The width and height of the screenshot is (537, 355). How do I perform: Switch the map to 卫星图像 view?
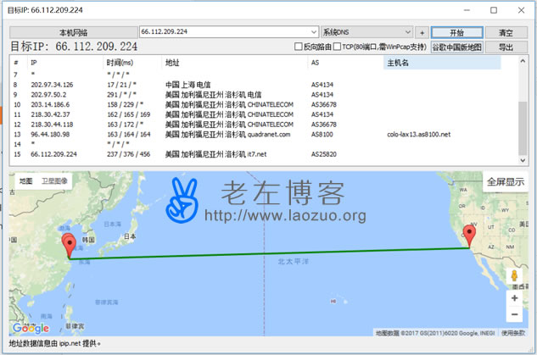[x=55, y=181]
